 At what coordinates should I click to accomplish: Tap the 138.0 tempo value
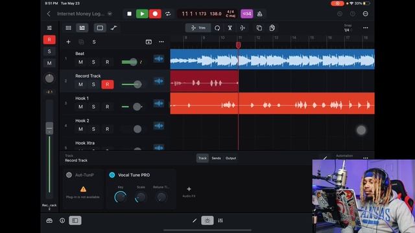pyautogui.click(x=215, y=14)
